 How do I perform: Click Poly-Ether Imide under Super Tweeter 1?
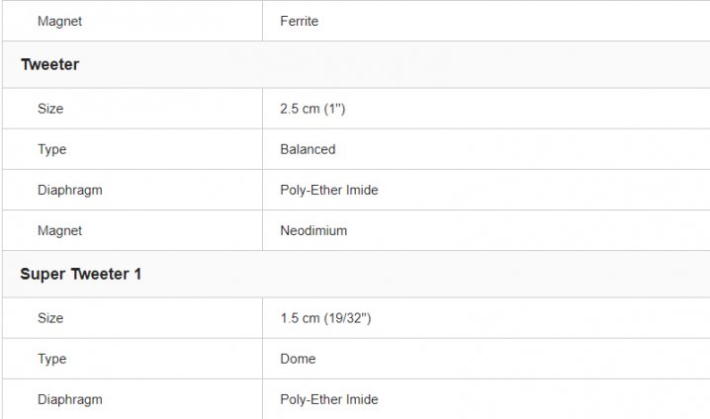[328, 399]
